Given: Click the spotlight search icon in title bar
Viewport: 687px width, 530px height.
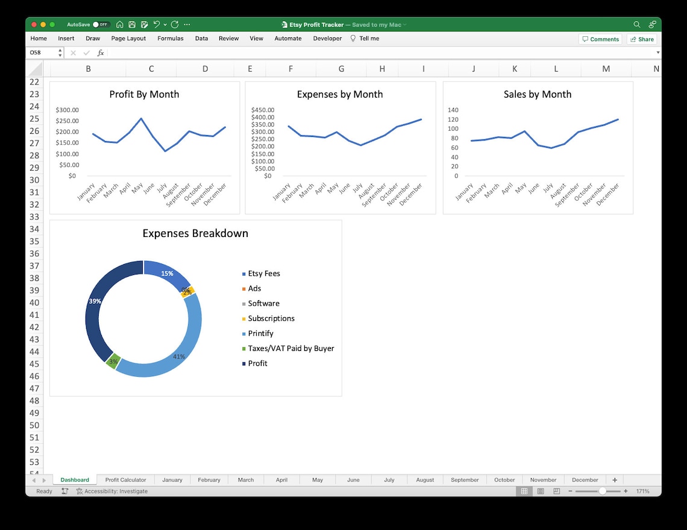Looking at the screenshot, I should tap(636, 24).
